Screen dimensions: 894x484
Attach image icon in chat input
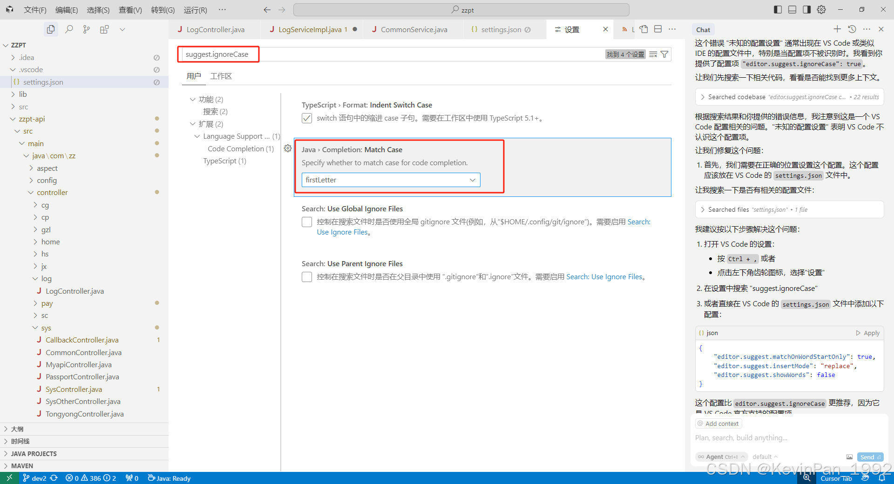point(849,457)
